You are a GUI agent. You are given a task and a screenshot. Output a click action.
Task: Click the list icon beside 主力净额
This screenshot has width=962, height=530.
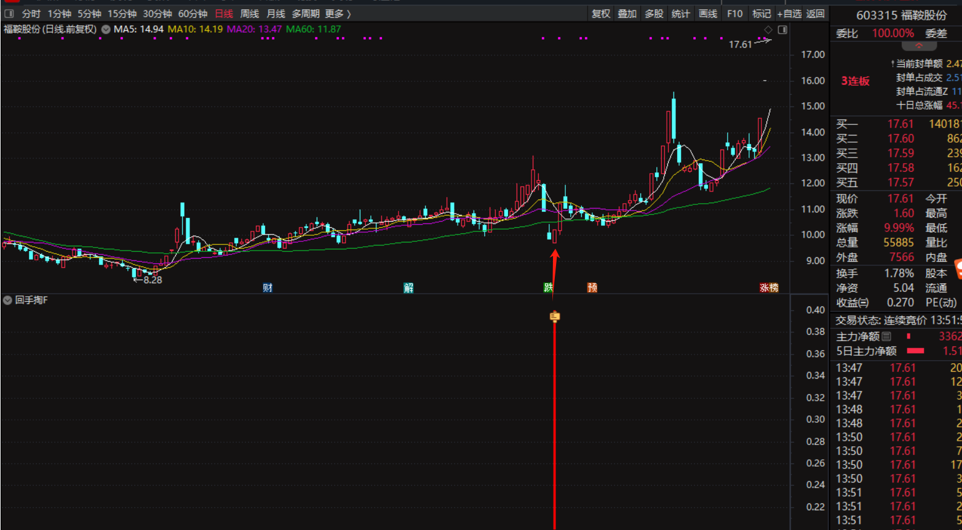pos(886,336)
